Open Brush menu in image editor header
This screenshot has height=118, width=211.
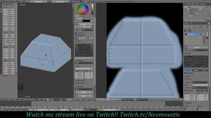[x=84, y=100]
